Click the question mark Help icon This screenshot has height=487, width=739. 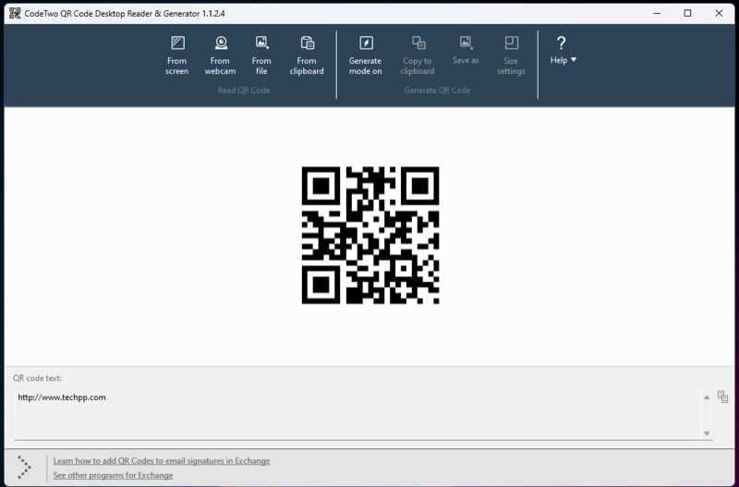tap(561, 43)
